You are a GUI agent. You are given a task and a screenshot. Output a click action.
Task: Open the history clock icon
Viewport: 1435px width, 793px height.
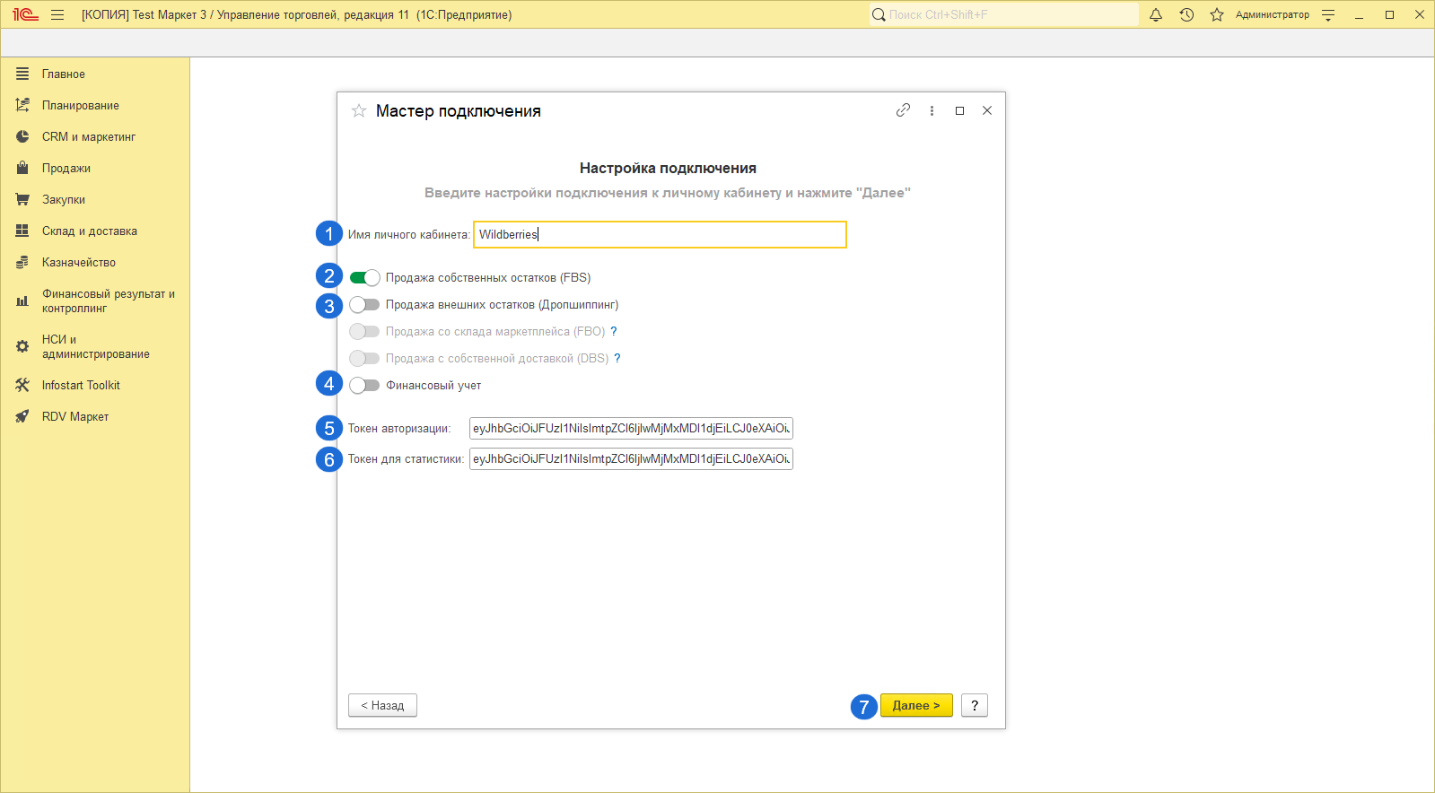[1186, 14]
